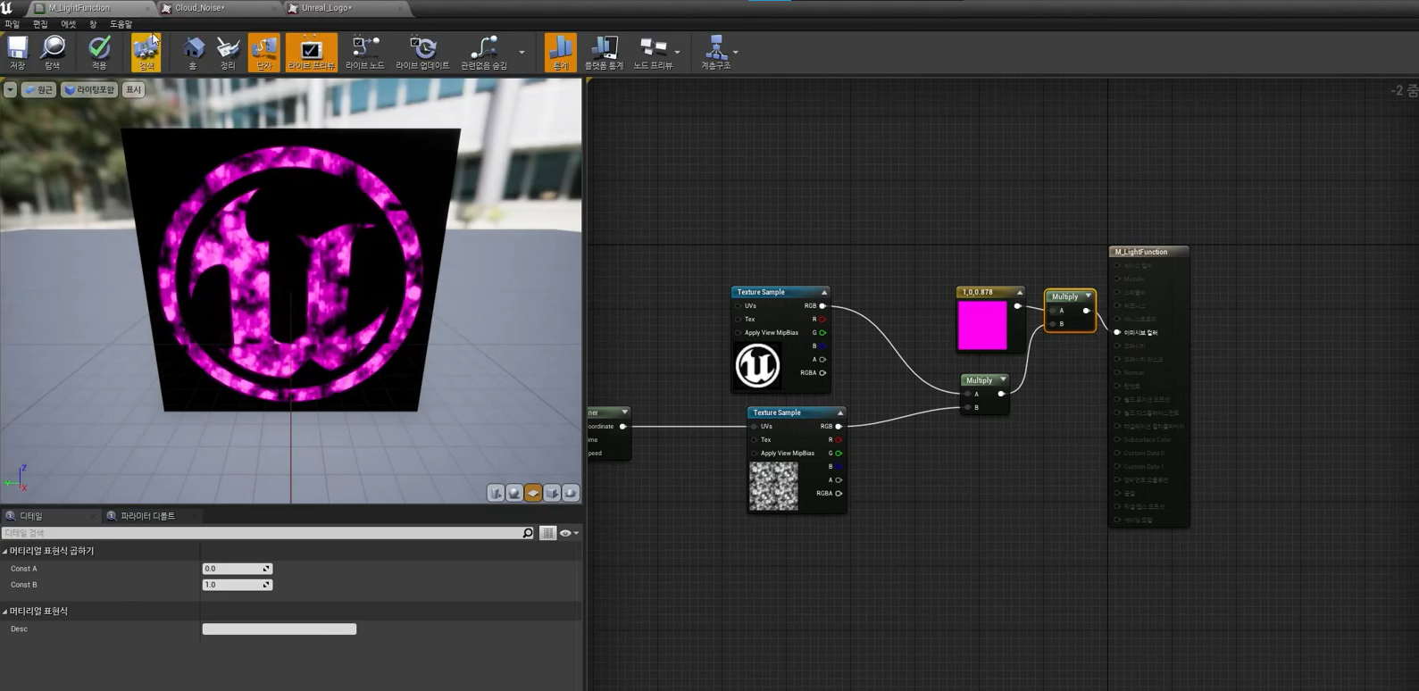Open 플랫폼 통계 (Platform Stats) icon
1419x691 pixels.
click(x=604, y=52)
